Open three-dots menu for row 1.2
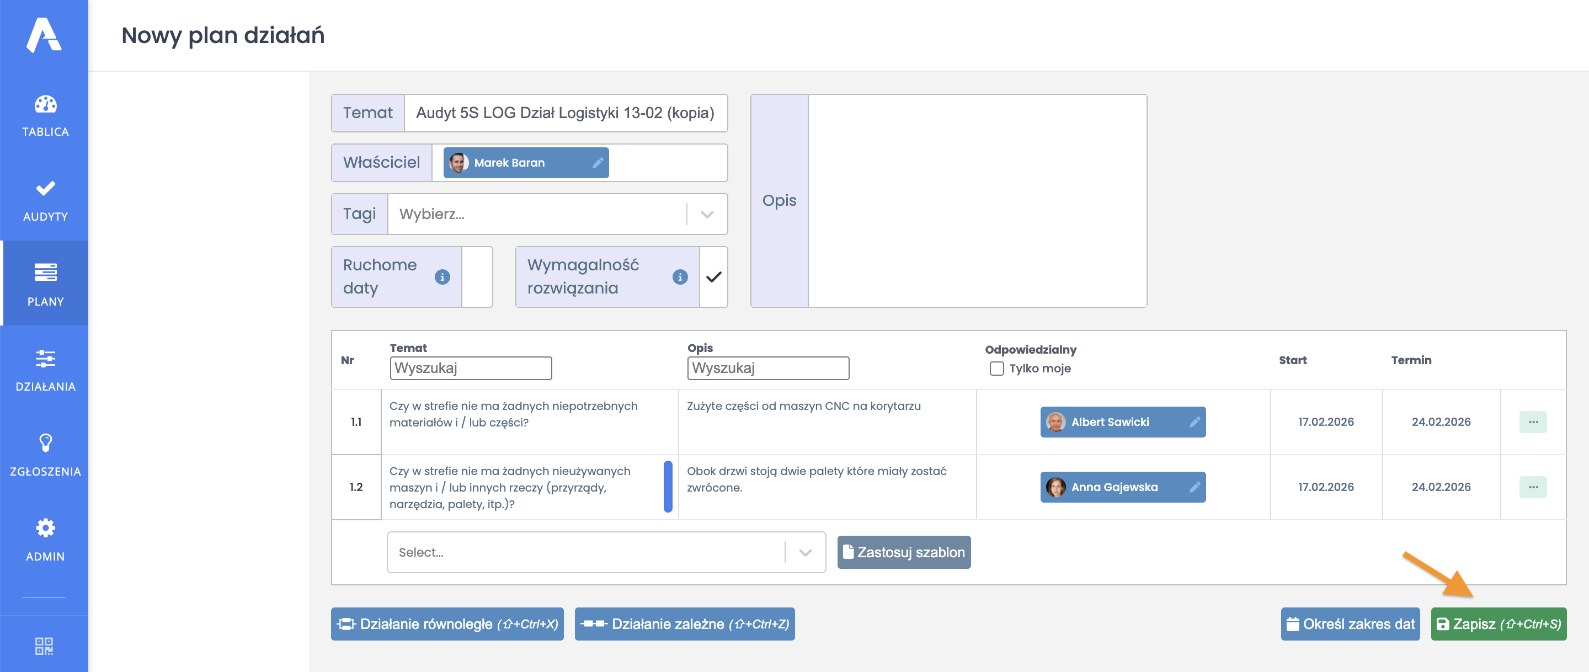The width and height of the screenshot is (1589, 672). tap(1532, 487)
